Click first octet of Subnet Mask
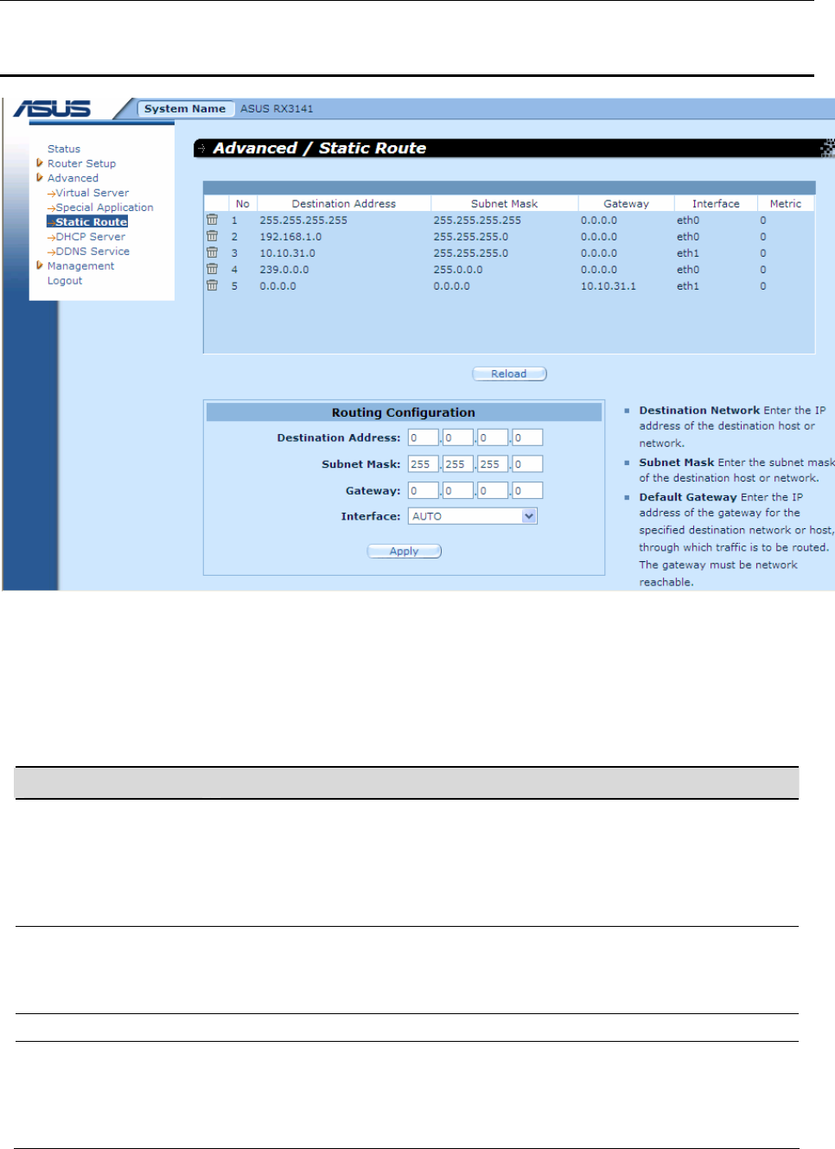 pos(424,464)
